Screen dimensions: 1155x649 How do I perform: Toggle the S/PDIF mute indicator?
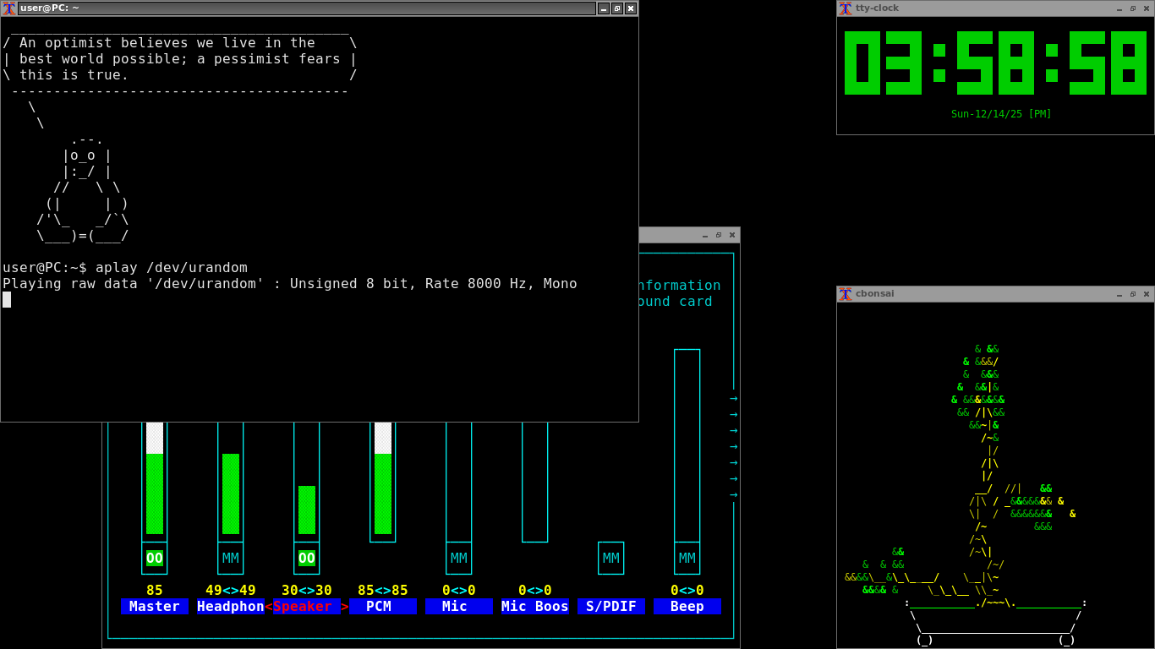611,558
